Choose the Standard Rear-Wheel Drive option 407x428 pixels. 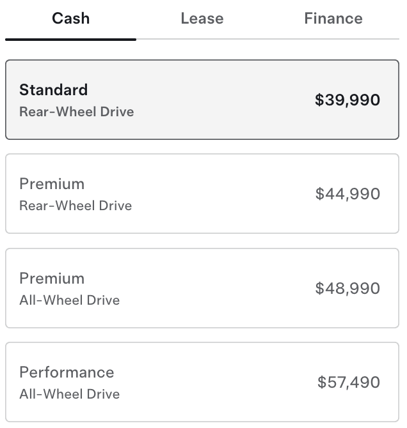(202, 100)
